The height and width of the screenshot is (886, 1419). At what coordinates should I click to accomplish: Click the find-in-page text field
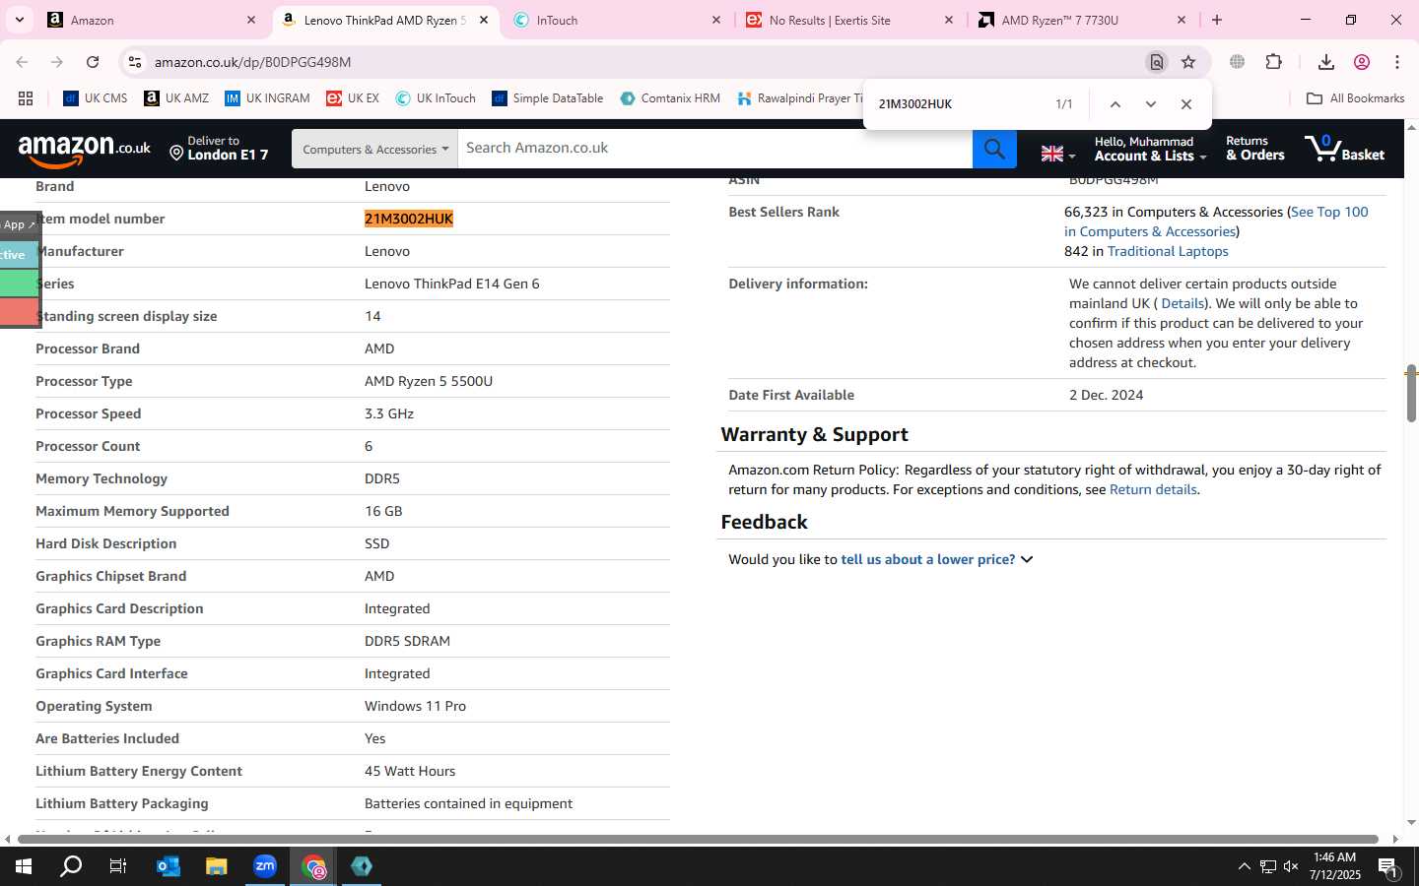[956, 104]
